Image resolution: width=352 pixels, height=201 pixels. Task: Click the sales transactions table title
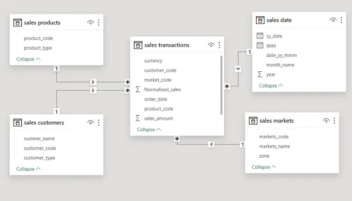click(167, 45)
